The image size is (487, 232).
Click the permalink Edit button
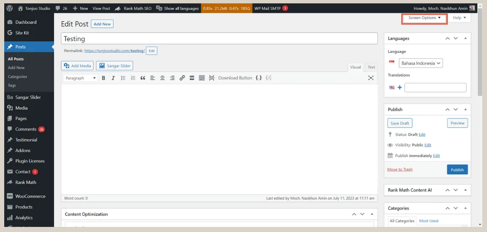[x=152, y=51]
